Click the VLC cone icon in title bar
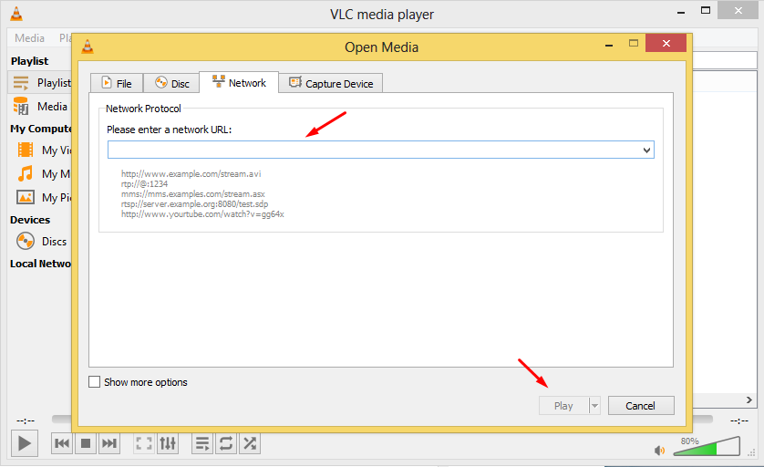 tap(16, 14)
